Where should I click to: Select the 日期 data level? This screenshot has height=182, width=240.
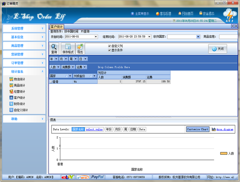133,129
